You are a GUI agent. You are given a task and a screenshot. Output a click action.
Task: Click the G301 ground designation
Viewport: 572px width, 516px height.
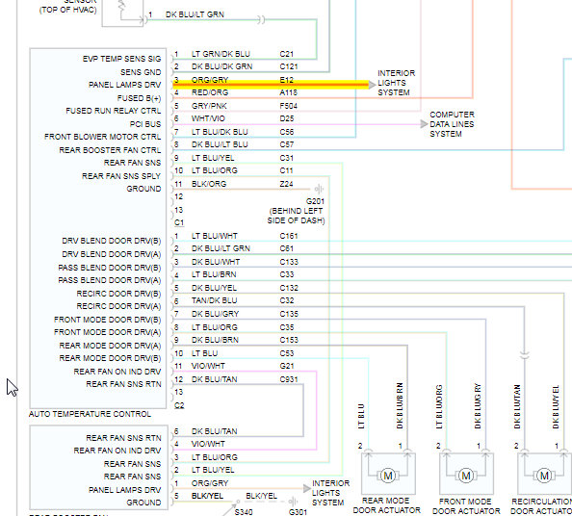[x=298, y=512]
